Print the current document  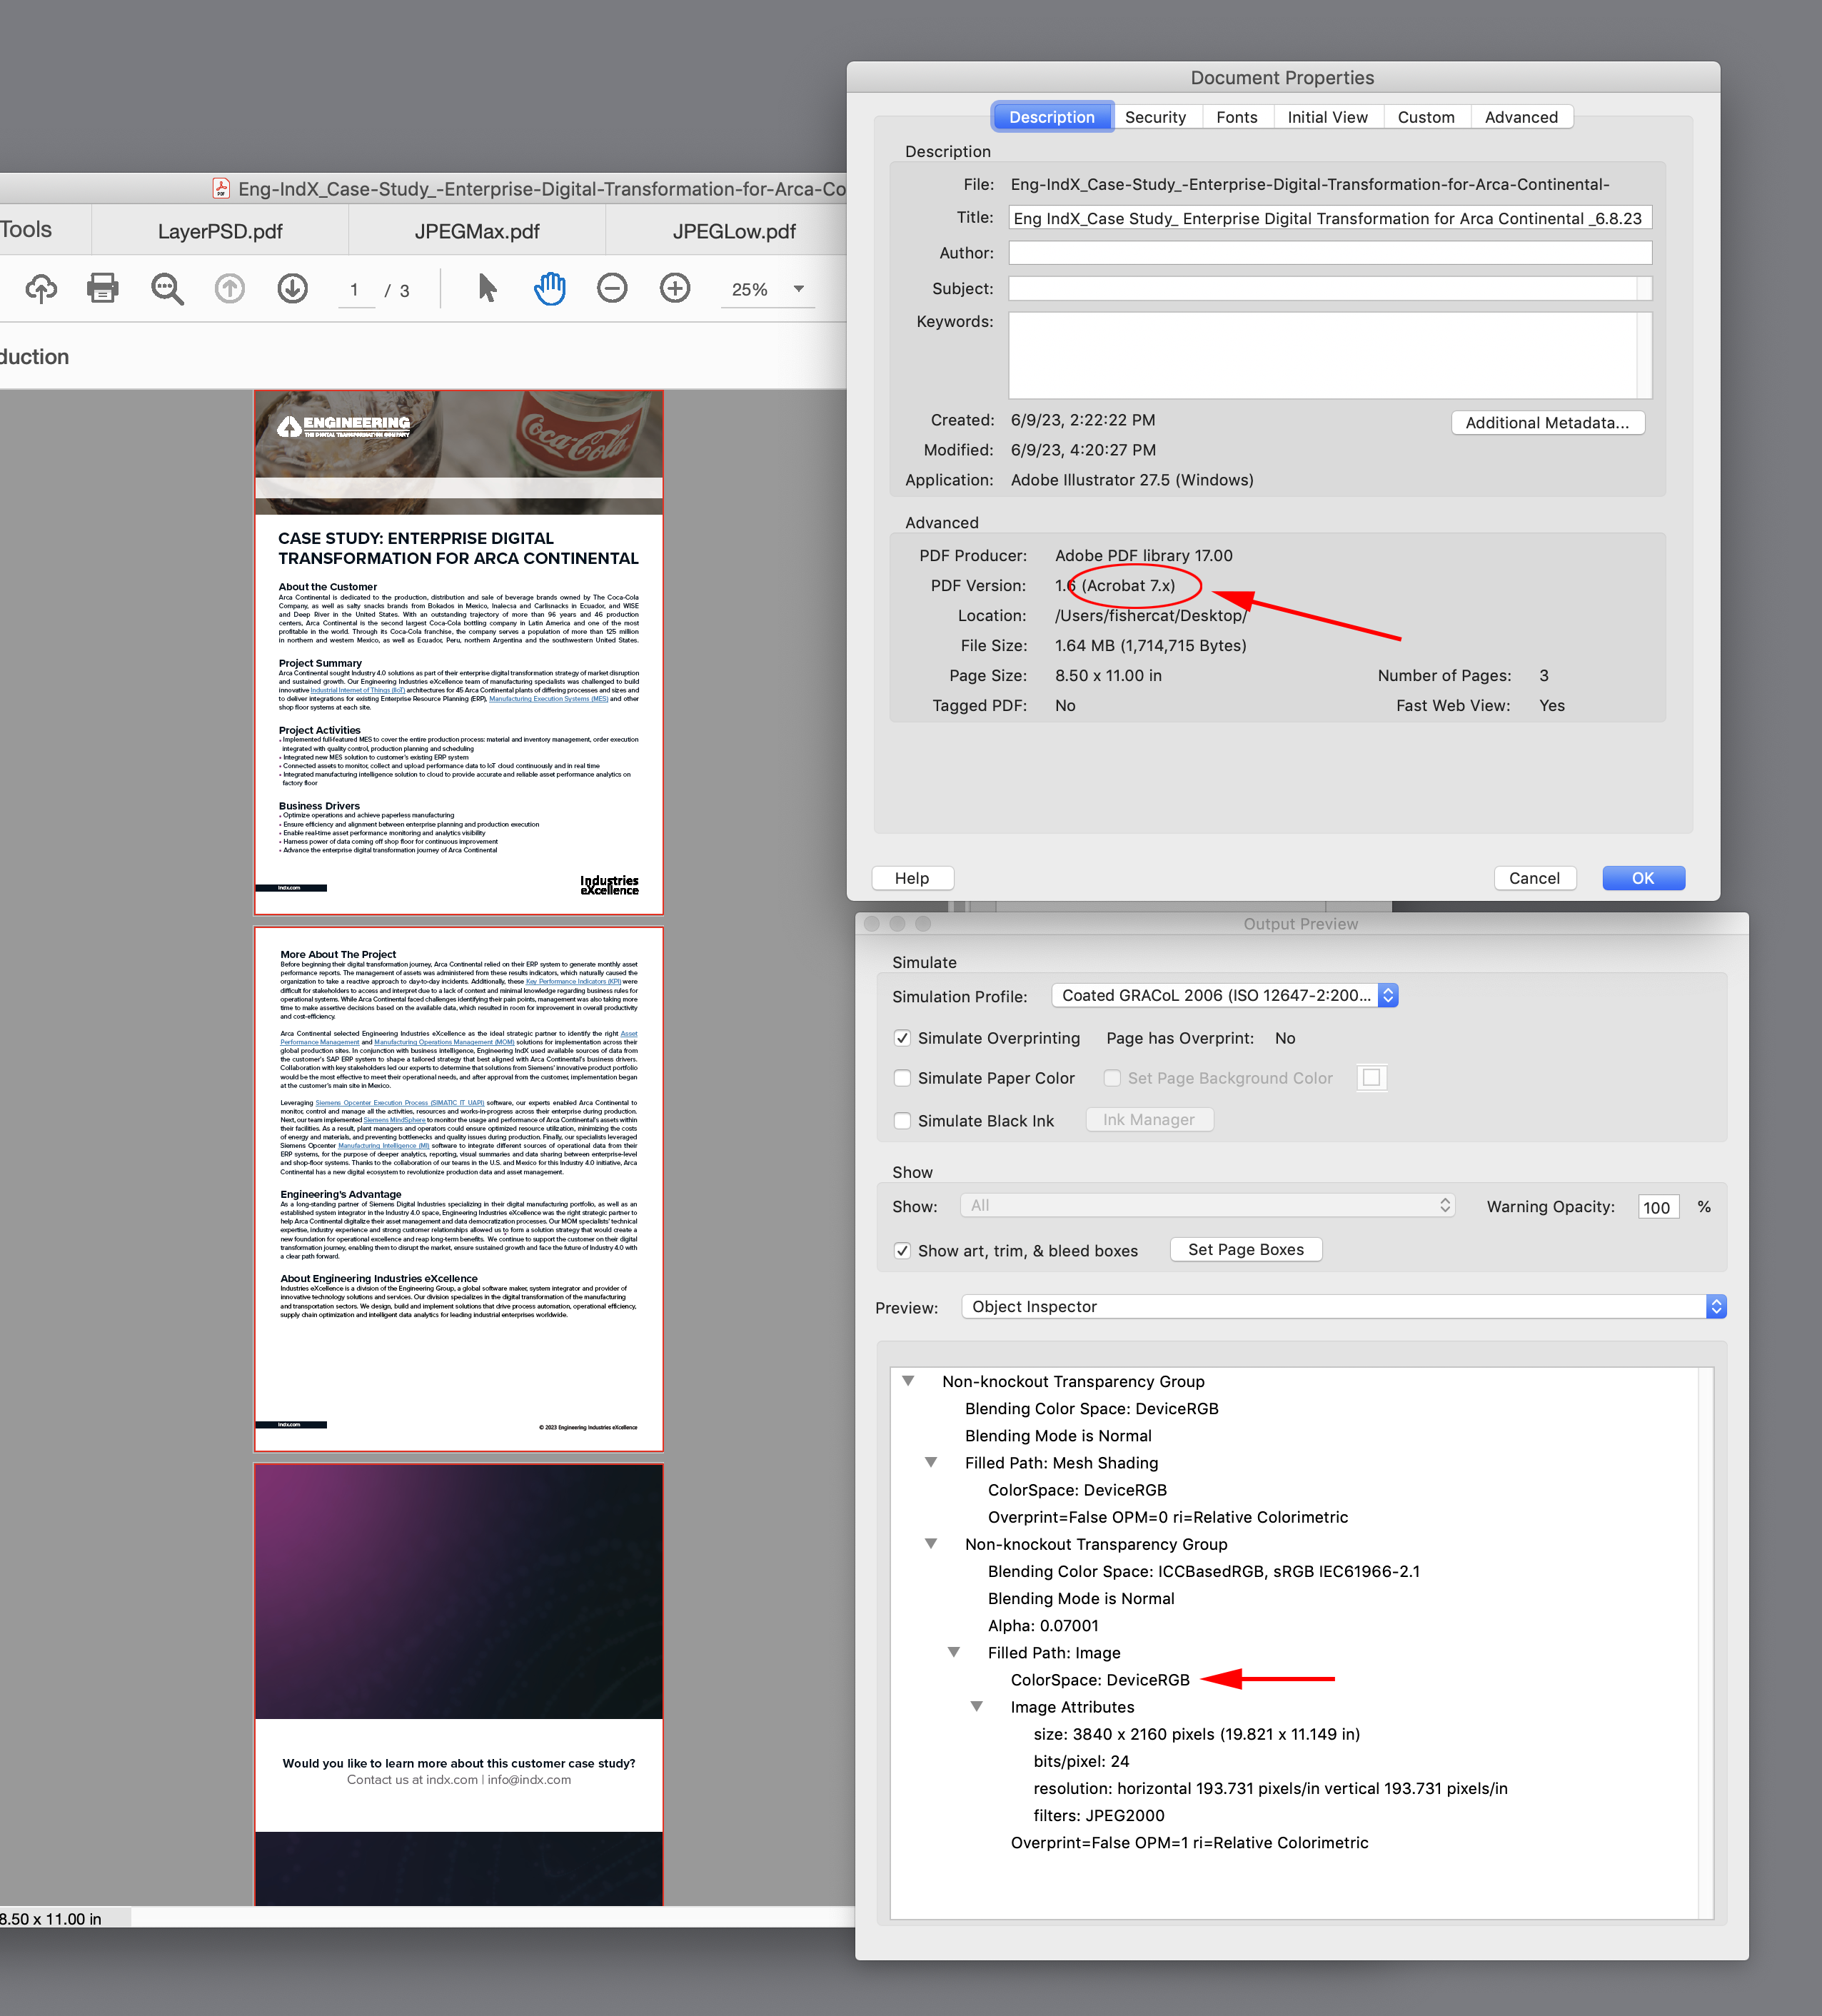pos(103,288)
